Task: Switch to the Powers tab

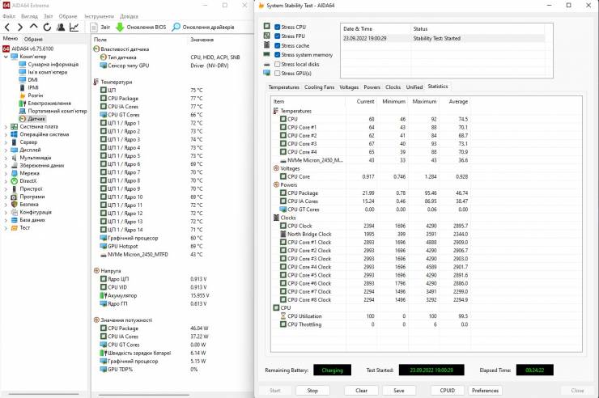Action: point(372,87)
